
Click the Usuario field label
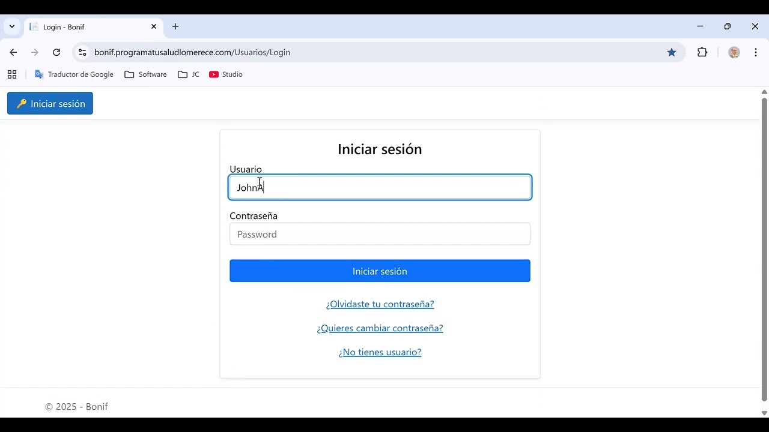click(246, 169)
